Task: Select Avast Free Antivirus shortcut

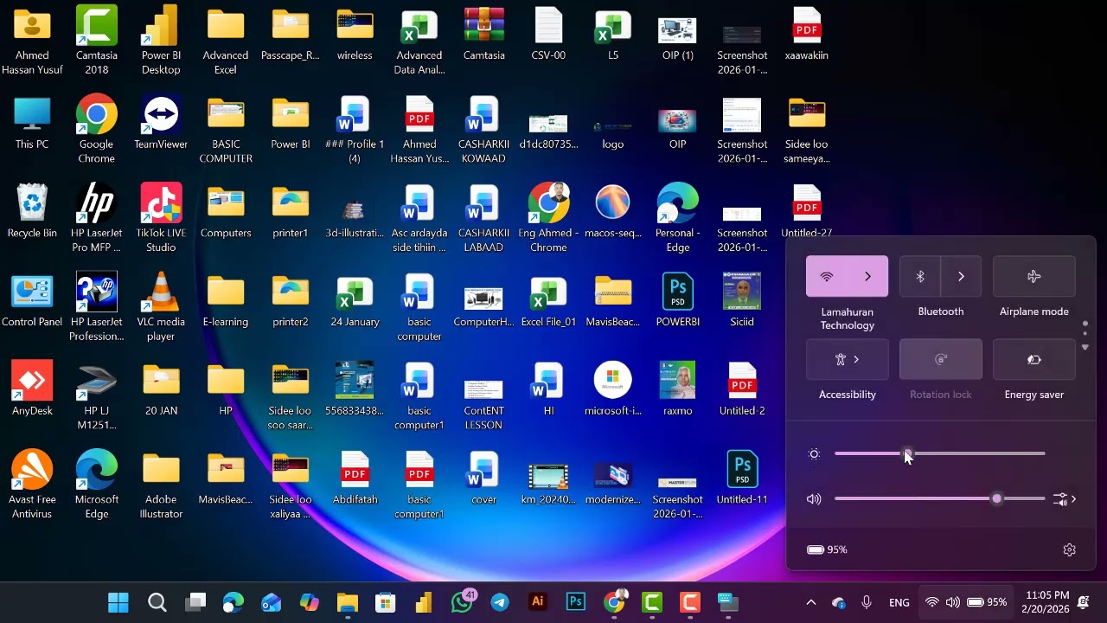Action: pyautogui.click(x=32, y=485)
